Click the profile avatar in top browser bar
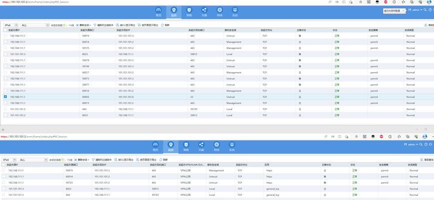 (x=428, y=1)
